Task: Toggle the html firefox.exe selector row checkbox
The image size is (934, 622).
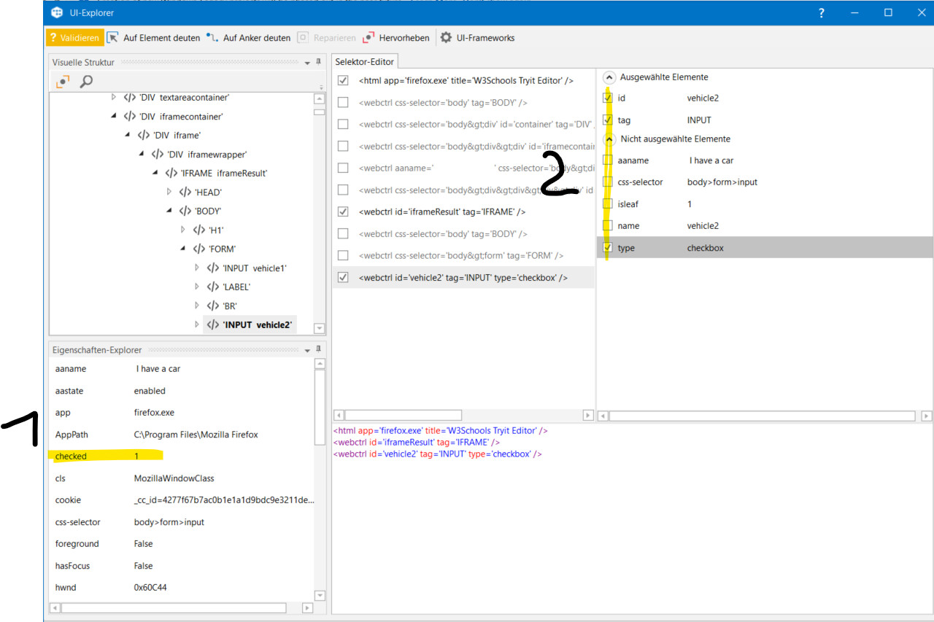Action: point(343,81)
